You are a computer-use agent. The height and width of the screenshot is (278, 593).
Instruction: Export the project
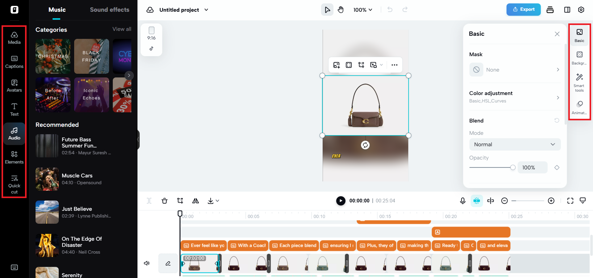click(523, 10)
